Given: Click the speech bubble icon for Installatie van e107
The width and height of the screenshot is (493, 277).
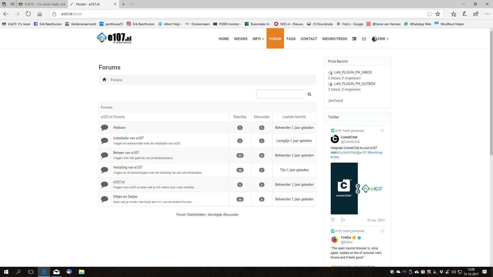Looking at the screenshot, I should click(x=105, y=141).
